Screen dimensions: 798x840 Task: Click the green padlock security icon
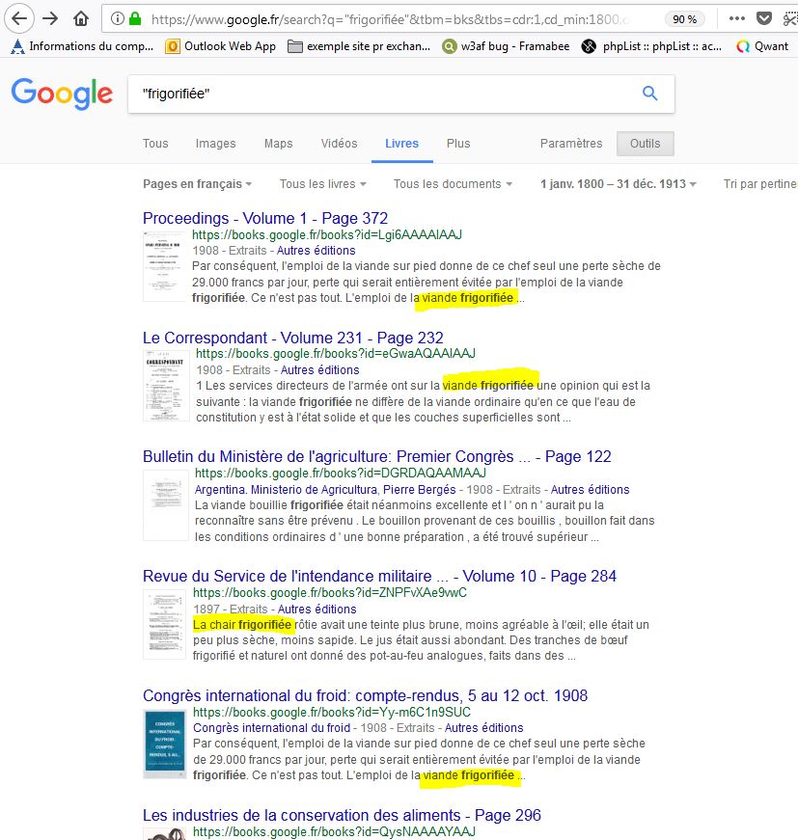tap(135, 19)
